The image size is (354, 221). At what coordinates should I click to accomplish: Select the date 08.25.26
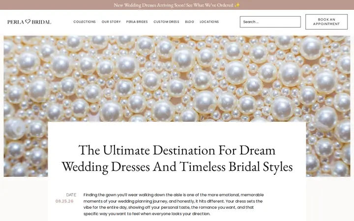click(64, 201)
